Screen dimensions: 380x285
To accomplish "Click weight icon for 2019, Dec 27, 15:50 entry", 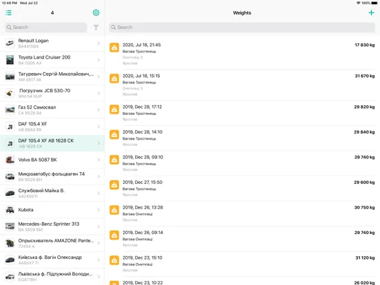I will pyautogui.click(x=114, y=185).
